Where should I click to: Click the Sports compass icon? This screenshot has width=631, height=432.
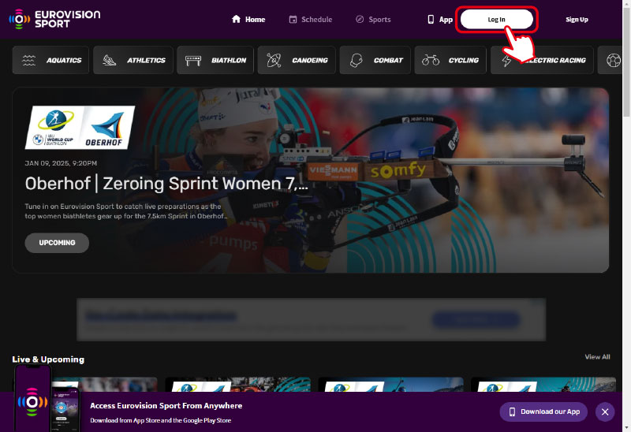[360, 19]
